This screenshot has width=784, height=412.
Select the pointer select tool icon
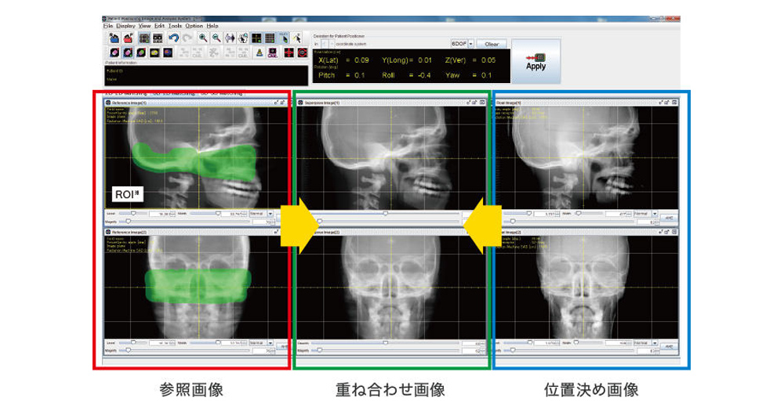(284, 38)
